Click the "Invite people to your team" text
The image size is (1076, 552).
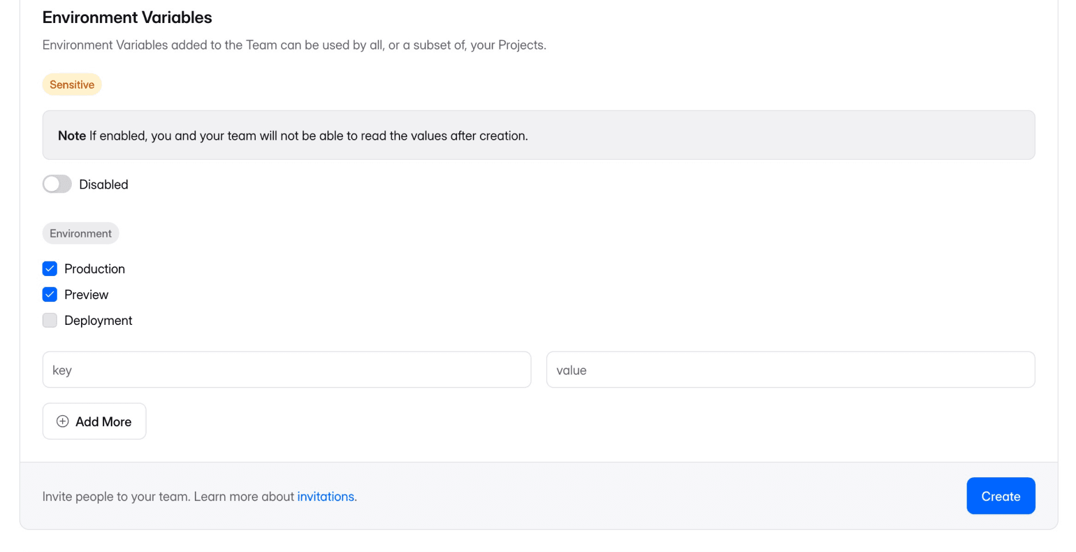116,496
